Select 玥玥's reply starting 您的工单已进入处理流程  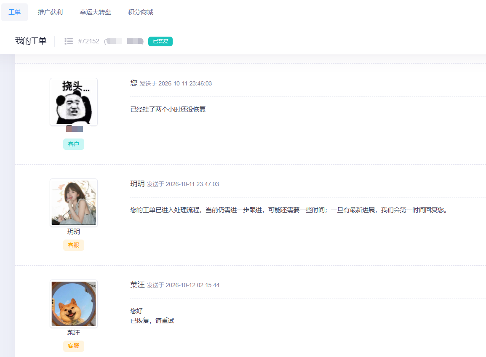click(x=289, y=210)
